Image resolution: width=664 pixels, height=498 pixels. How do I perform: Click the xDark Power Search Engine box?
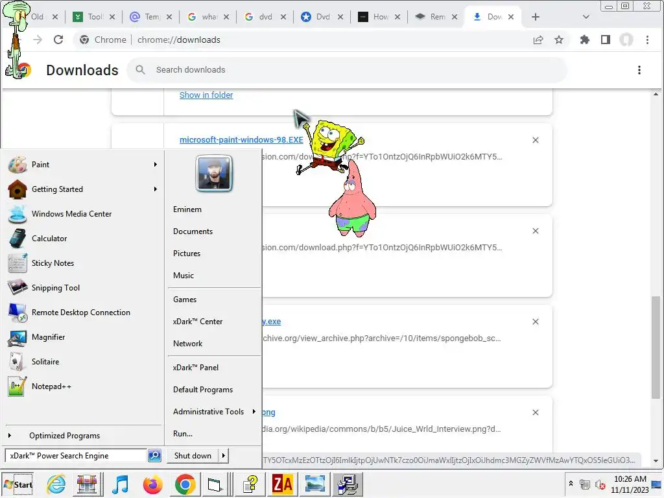click(x=77, y=456)
